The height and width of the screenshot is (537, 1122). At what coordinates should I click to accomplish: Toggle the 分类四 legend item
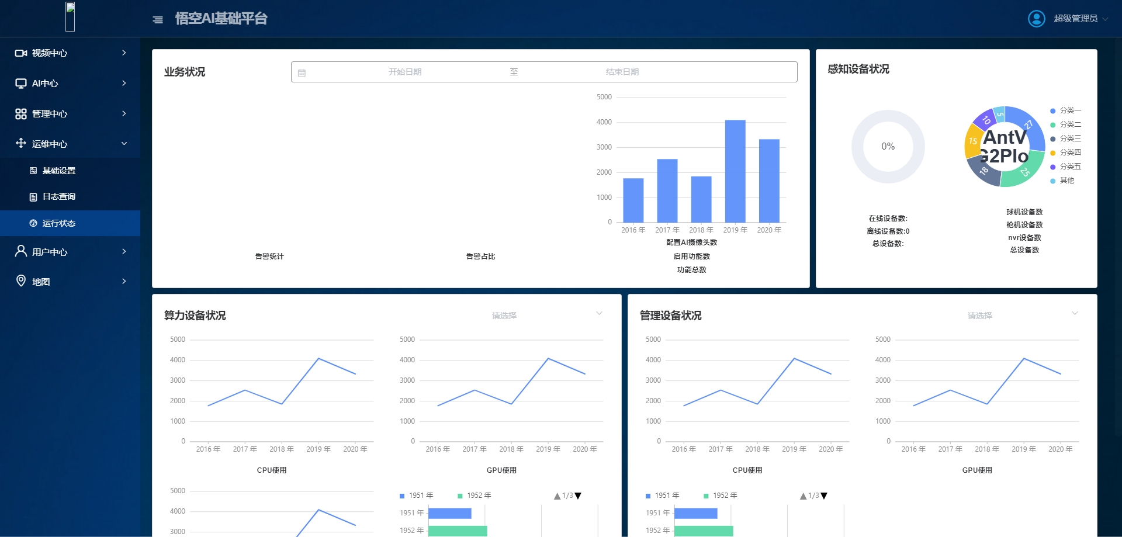coord(1065,153)
